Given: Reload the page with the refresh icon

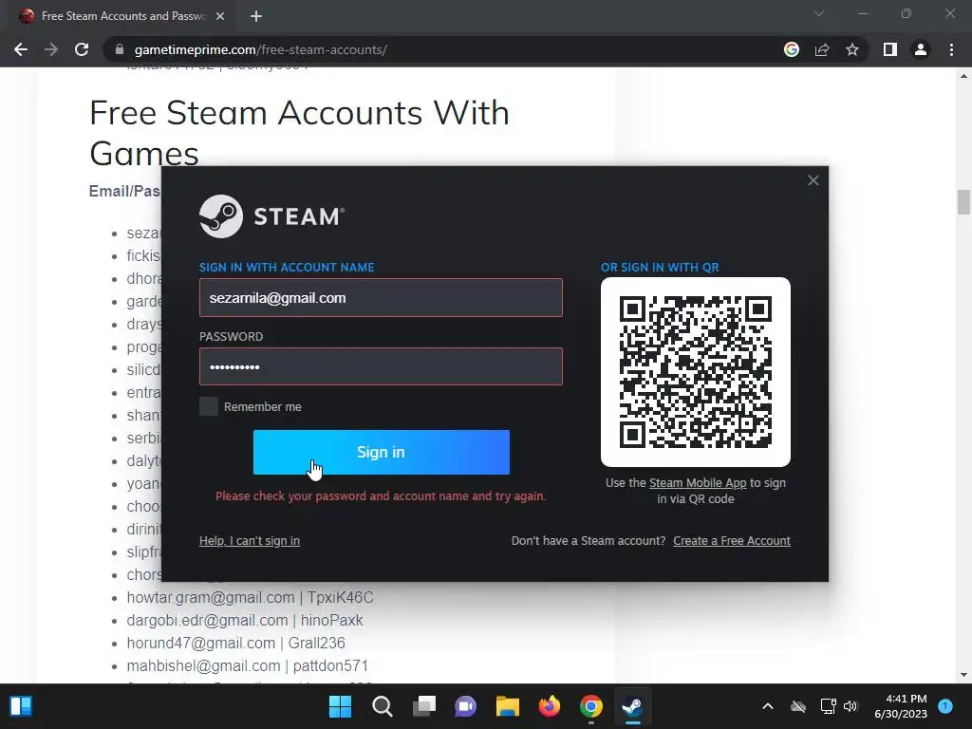Looking at the screenshot, I should pos(82,49).
